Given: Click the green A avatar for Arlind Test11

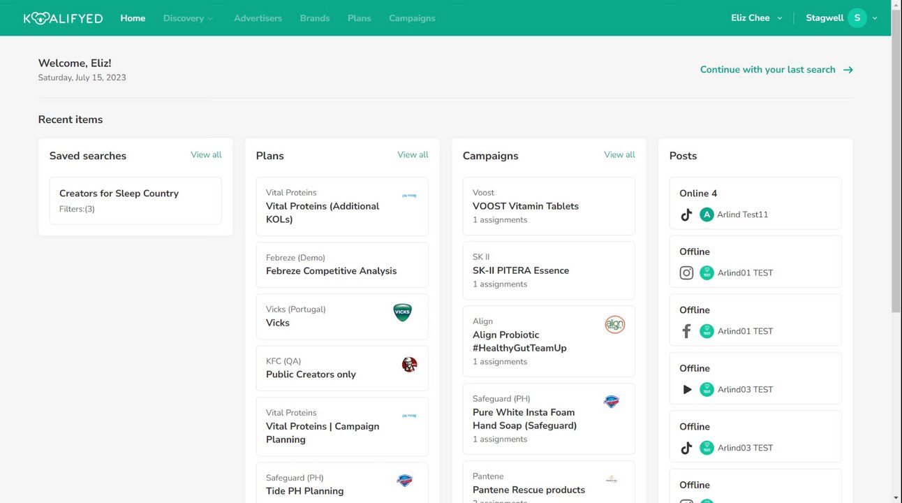Looking at the screenshot, I should (707, 214).
